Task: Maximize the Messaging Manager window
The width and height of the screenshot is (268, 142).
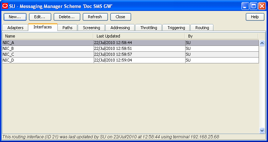Action: coord(253,6)
